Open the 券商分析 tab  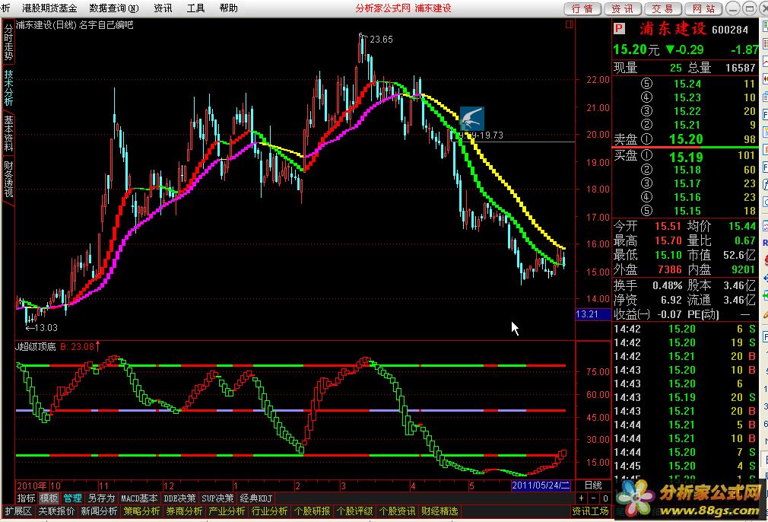[184, 511]
